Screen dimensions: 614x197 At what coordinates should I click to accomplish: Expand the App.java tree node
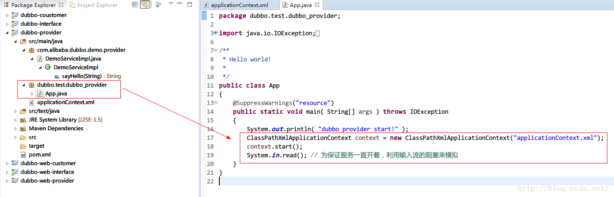coord(32,94)
